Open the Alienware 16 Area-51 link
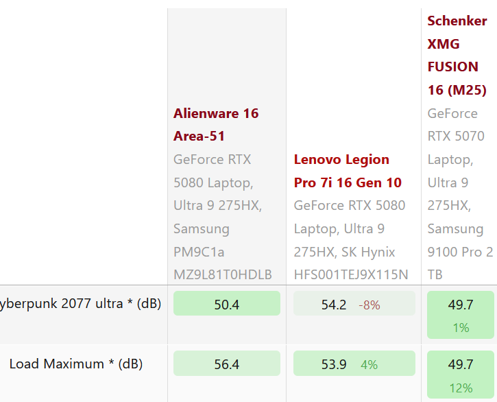This screenshot has width=497, height=402. point(215,124)
